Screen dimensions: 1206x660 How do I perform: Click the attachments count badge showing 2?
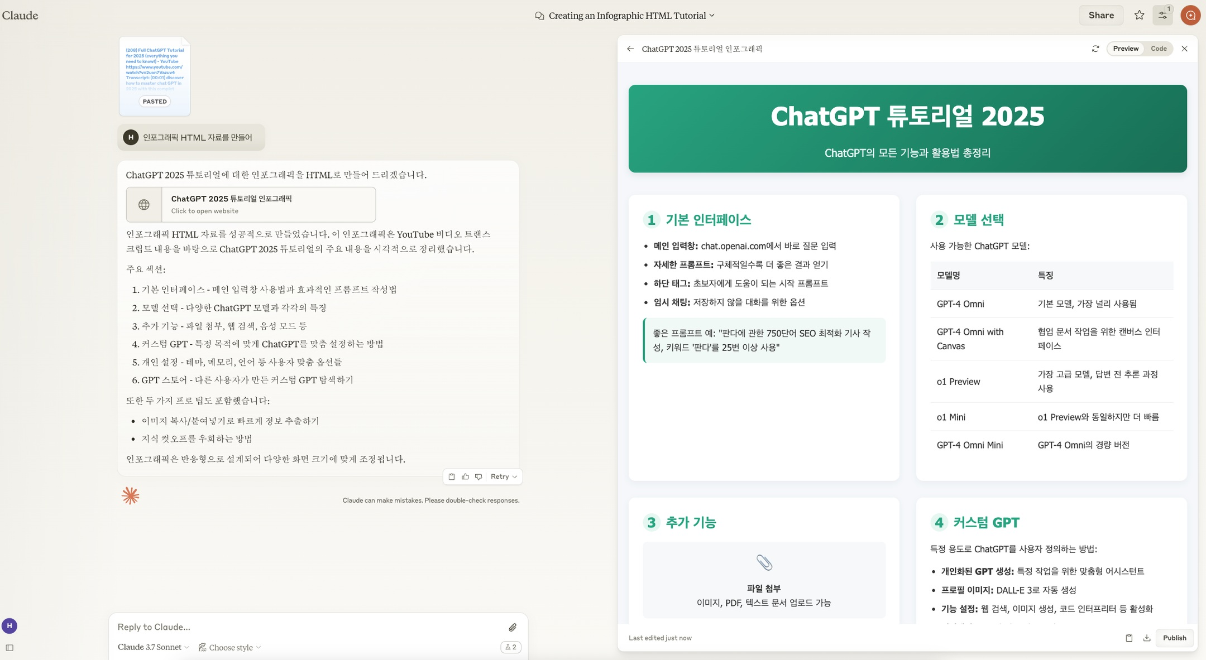click(510, 647)
